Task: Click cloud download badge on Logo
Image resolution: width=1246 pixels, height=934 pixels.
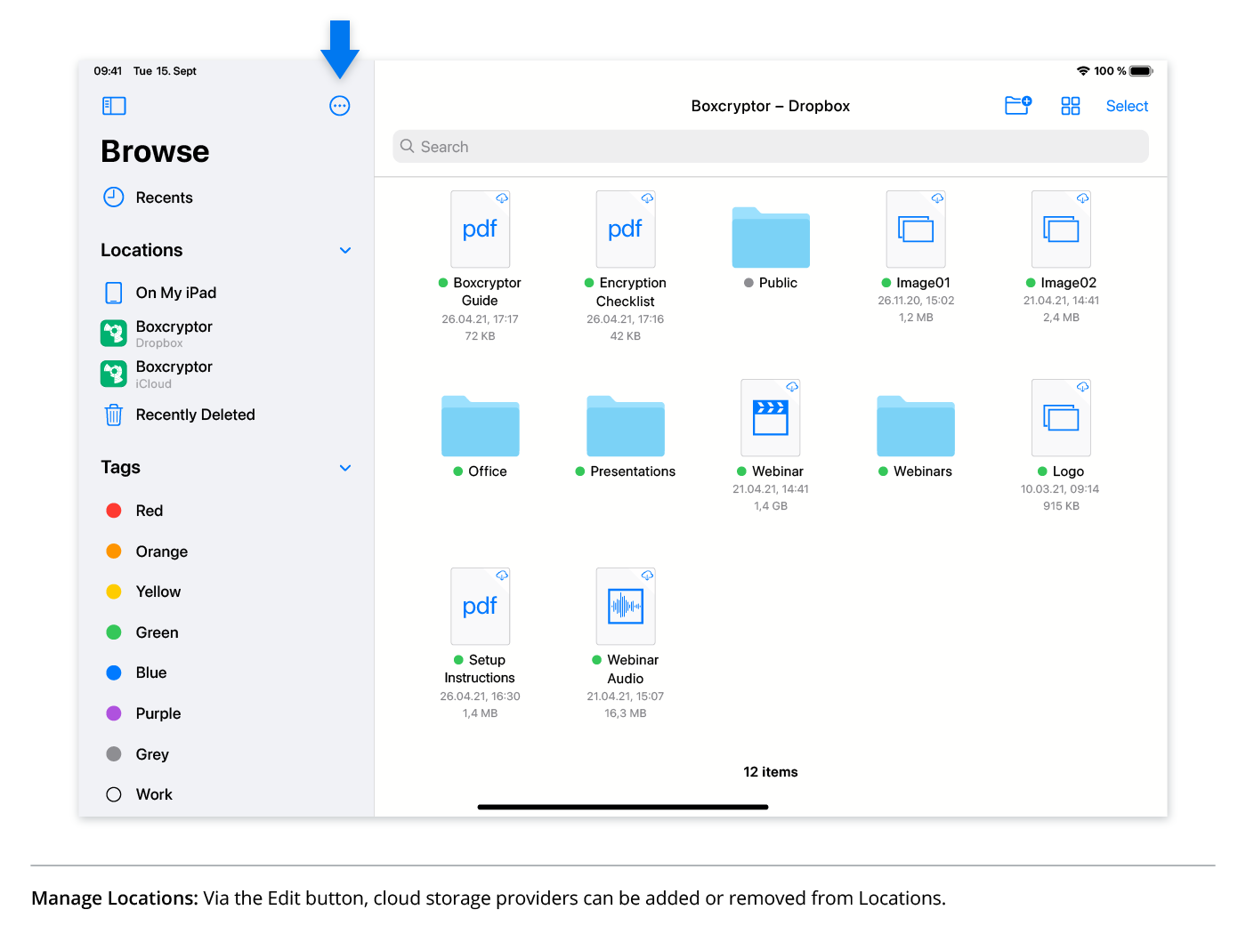Action: [x=1082, y=387]
